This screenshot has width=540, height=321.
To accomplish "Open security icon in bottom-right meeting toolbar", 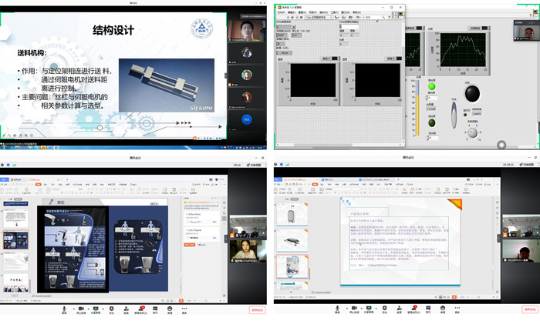I will [383, 307].
